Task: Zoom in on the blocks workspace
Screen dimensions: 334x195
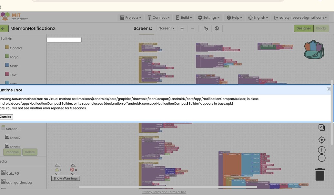Action: (321, 150)
